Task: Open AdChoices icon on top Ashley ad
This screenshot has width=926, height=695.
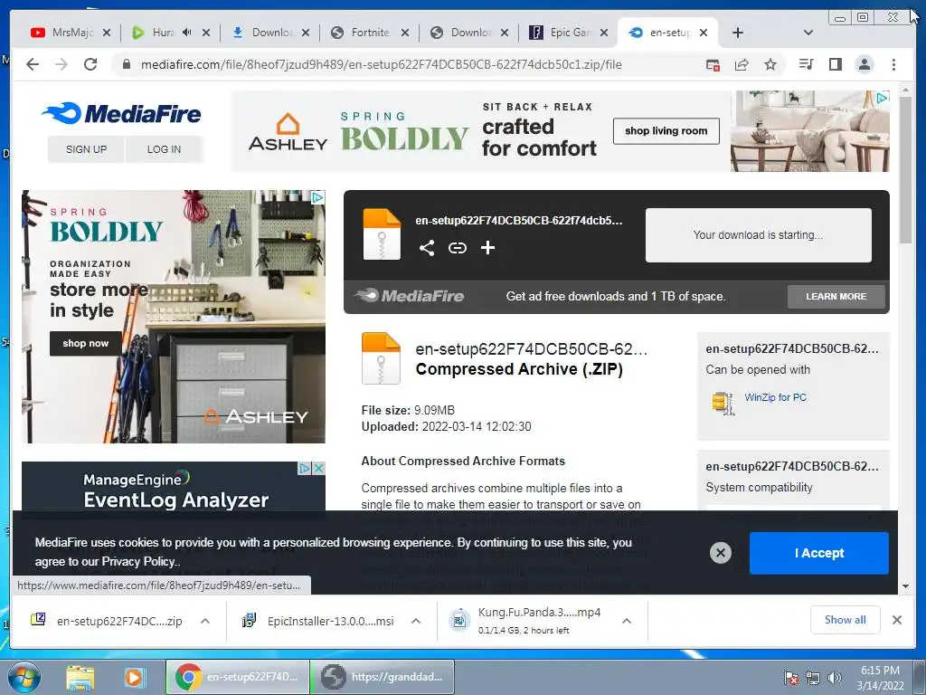Action: click(883, 98)
